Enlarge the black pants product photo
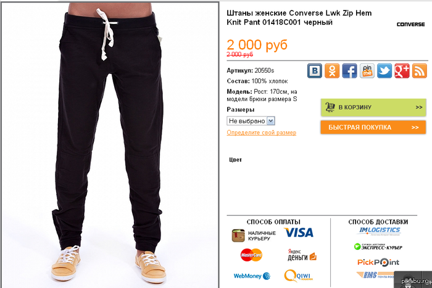432x288 pixels. [110, 144]
